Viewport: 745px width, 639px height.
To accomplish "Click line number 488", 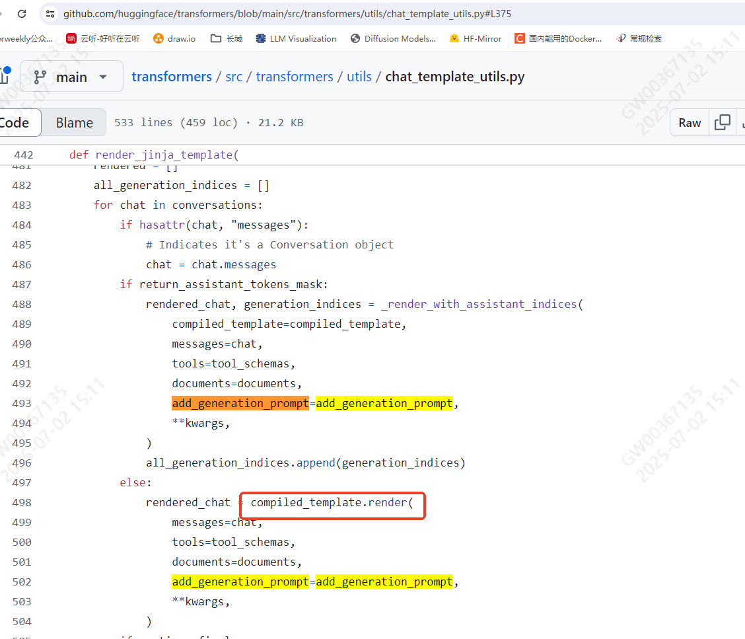I will coord(22,304).
